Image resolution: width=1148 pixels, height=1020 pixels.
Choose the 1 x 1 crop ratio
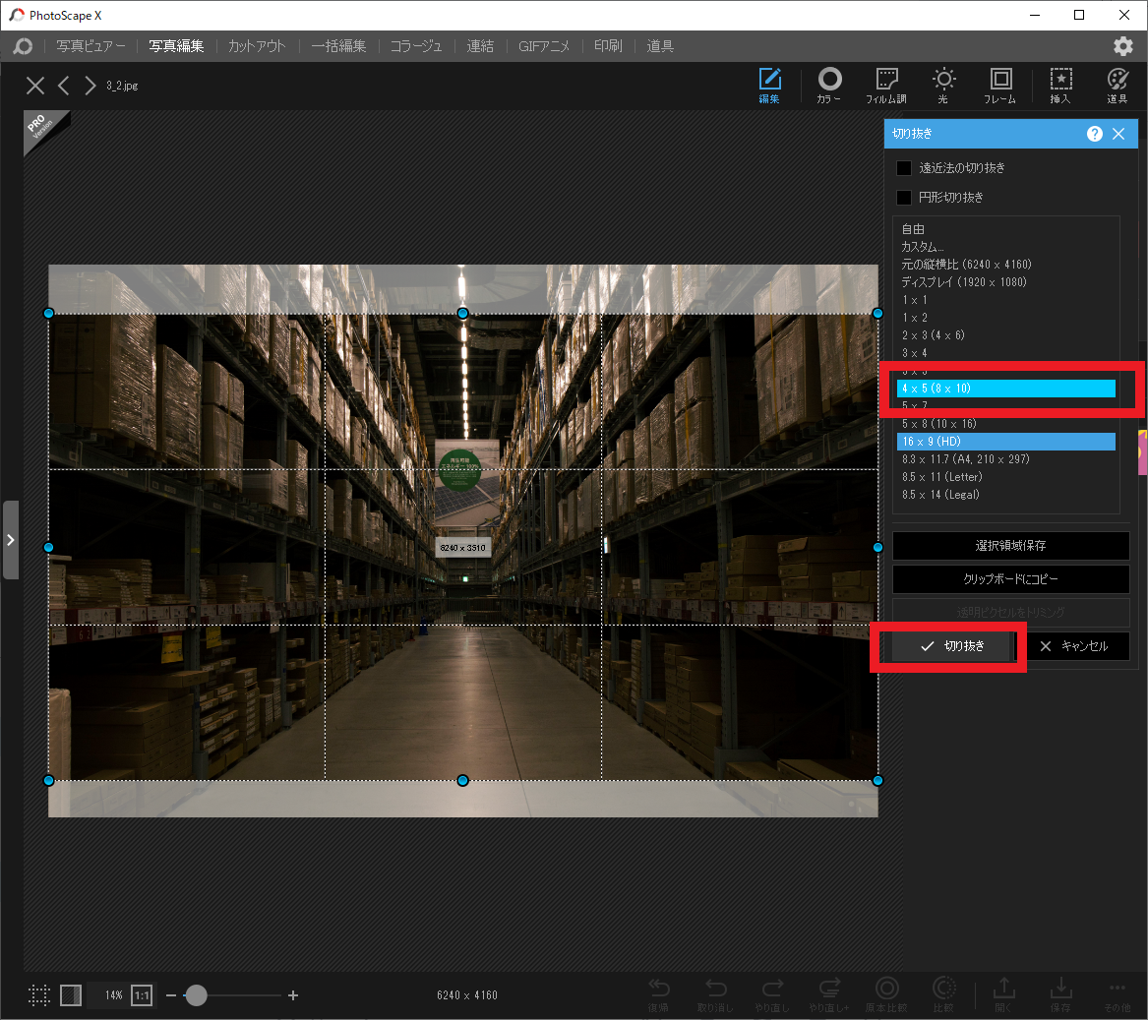[914, 300]
